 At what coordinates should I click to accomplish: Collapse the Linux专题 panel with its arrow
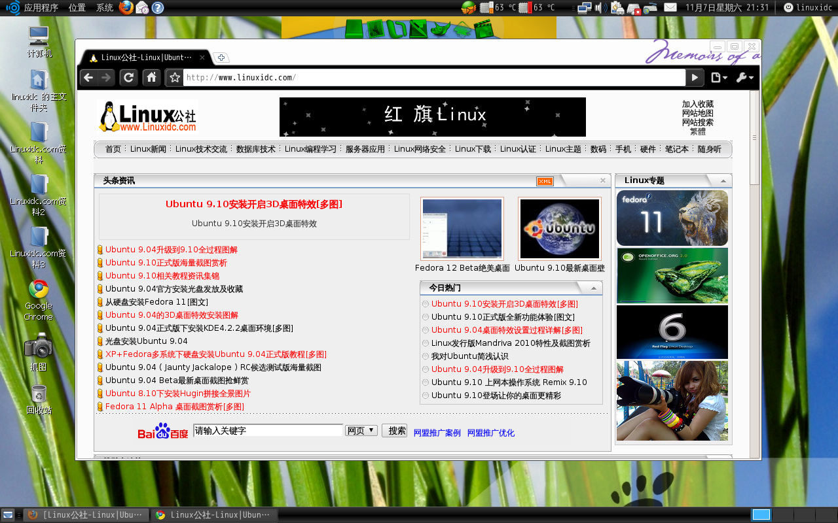click(x=723, y=180)
